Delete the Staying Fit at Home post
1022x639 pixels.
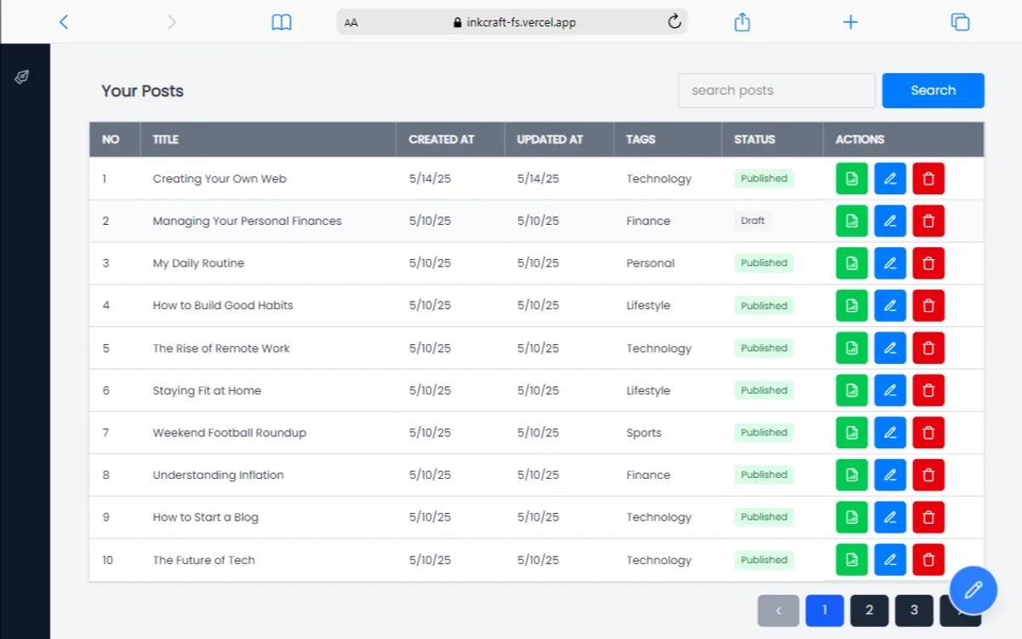coord(928,390)
